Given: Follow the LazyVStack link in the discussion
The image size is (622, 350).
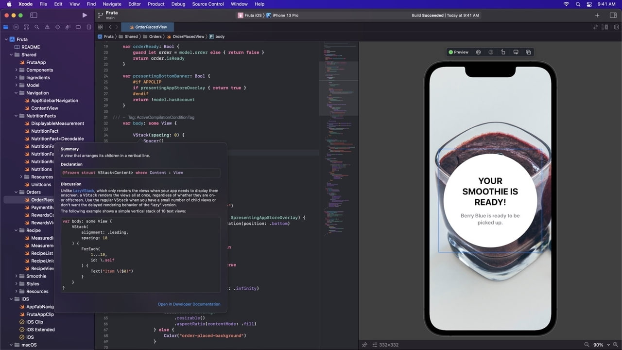Looking at the screenshot, I should [x=84, y=191].
